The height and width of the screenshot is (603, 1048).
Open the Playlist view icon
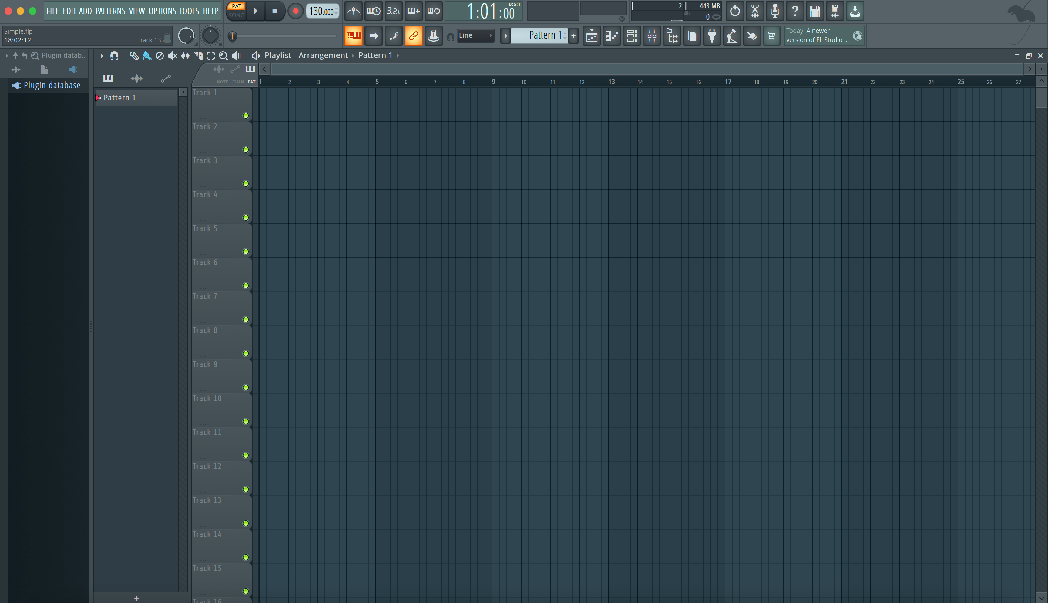tap(592, 36)
